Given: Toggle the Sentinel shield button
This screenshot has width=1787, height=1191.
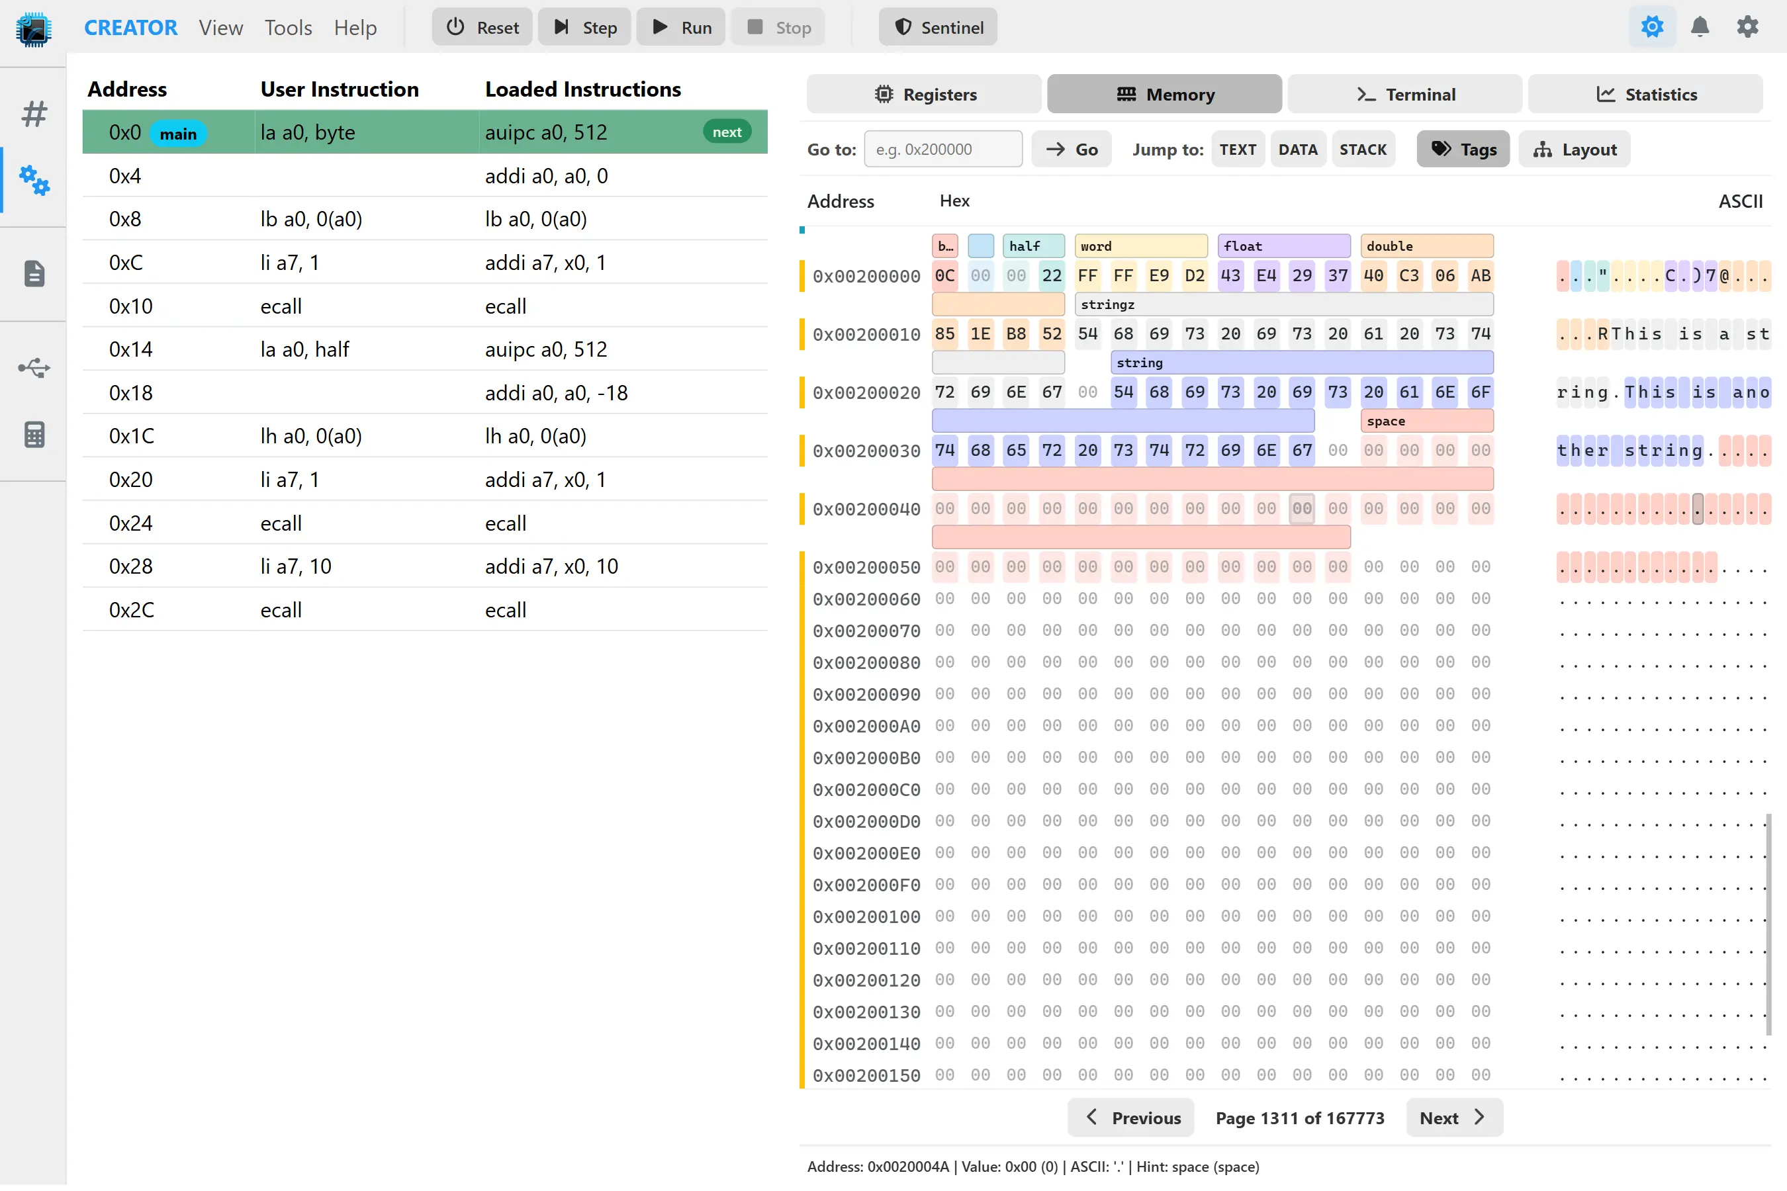Looking at the screenshot, I should point(938,27).
